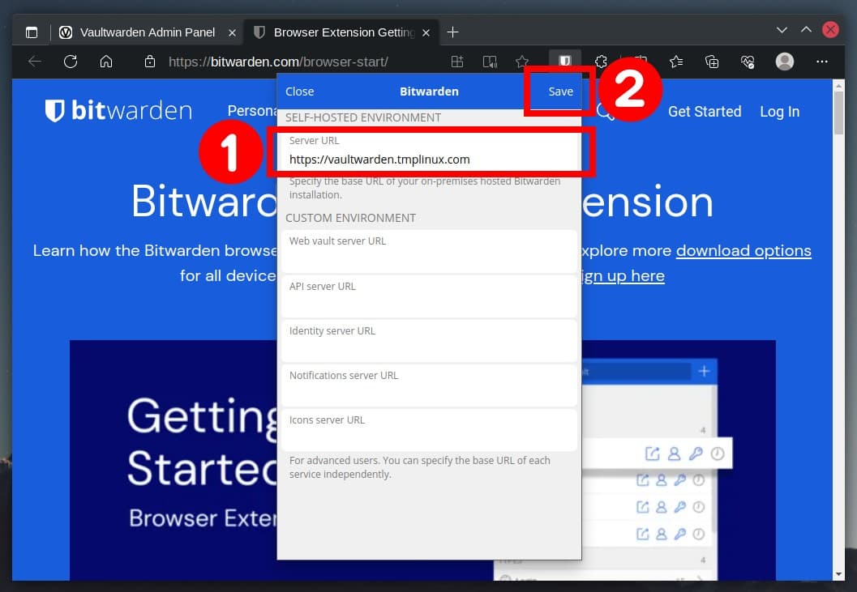The image size is (857, 592).
Task: Open Edge Browser Essentials icon
Action: click(748, 61)
